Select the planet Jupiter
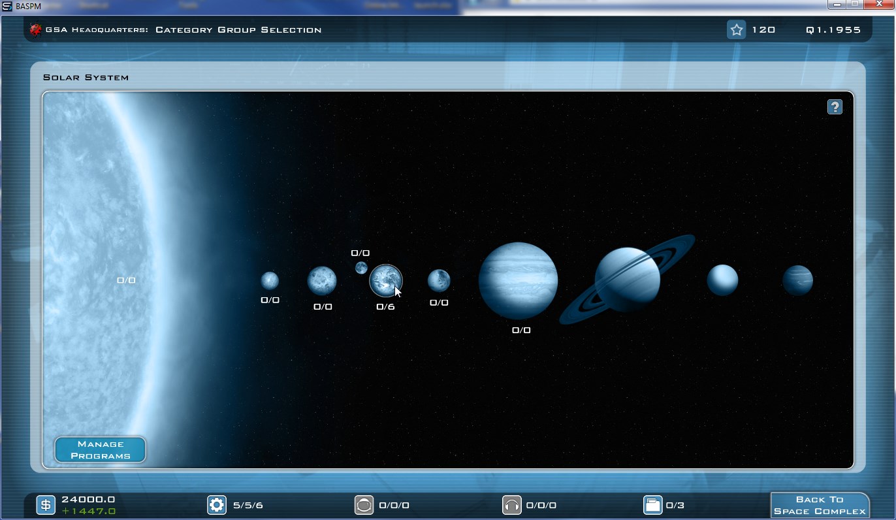Viewport: 896px width, 520px height. [x=519, y=281]
